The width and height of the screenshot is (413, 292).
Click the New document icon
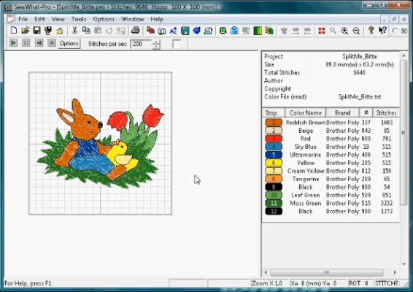(14, 31)
